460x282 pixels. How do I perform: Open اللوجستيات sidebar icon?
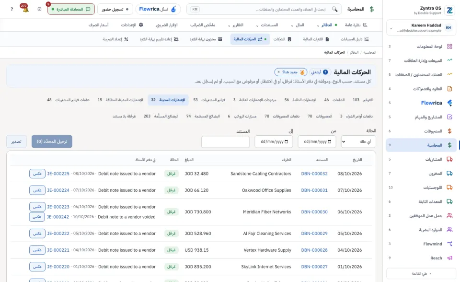449,188
